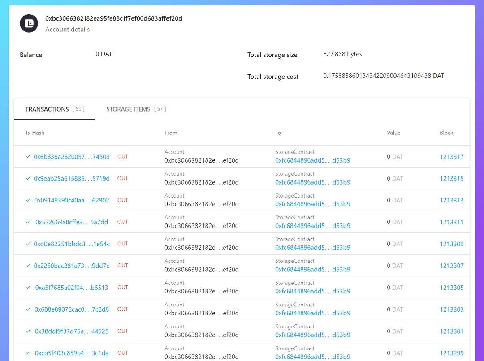
Task: Open block 1213305
Action: click(452, 288)
